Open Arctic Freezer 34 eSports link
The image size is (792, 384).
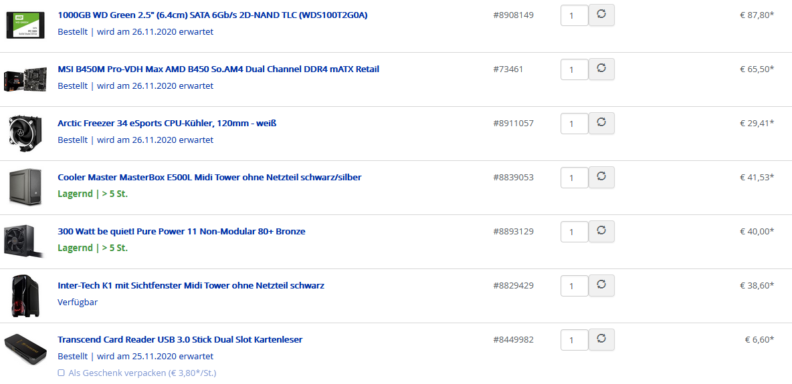click(x=167, y=123)
